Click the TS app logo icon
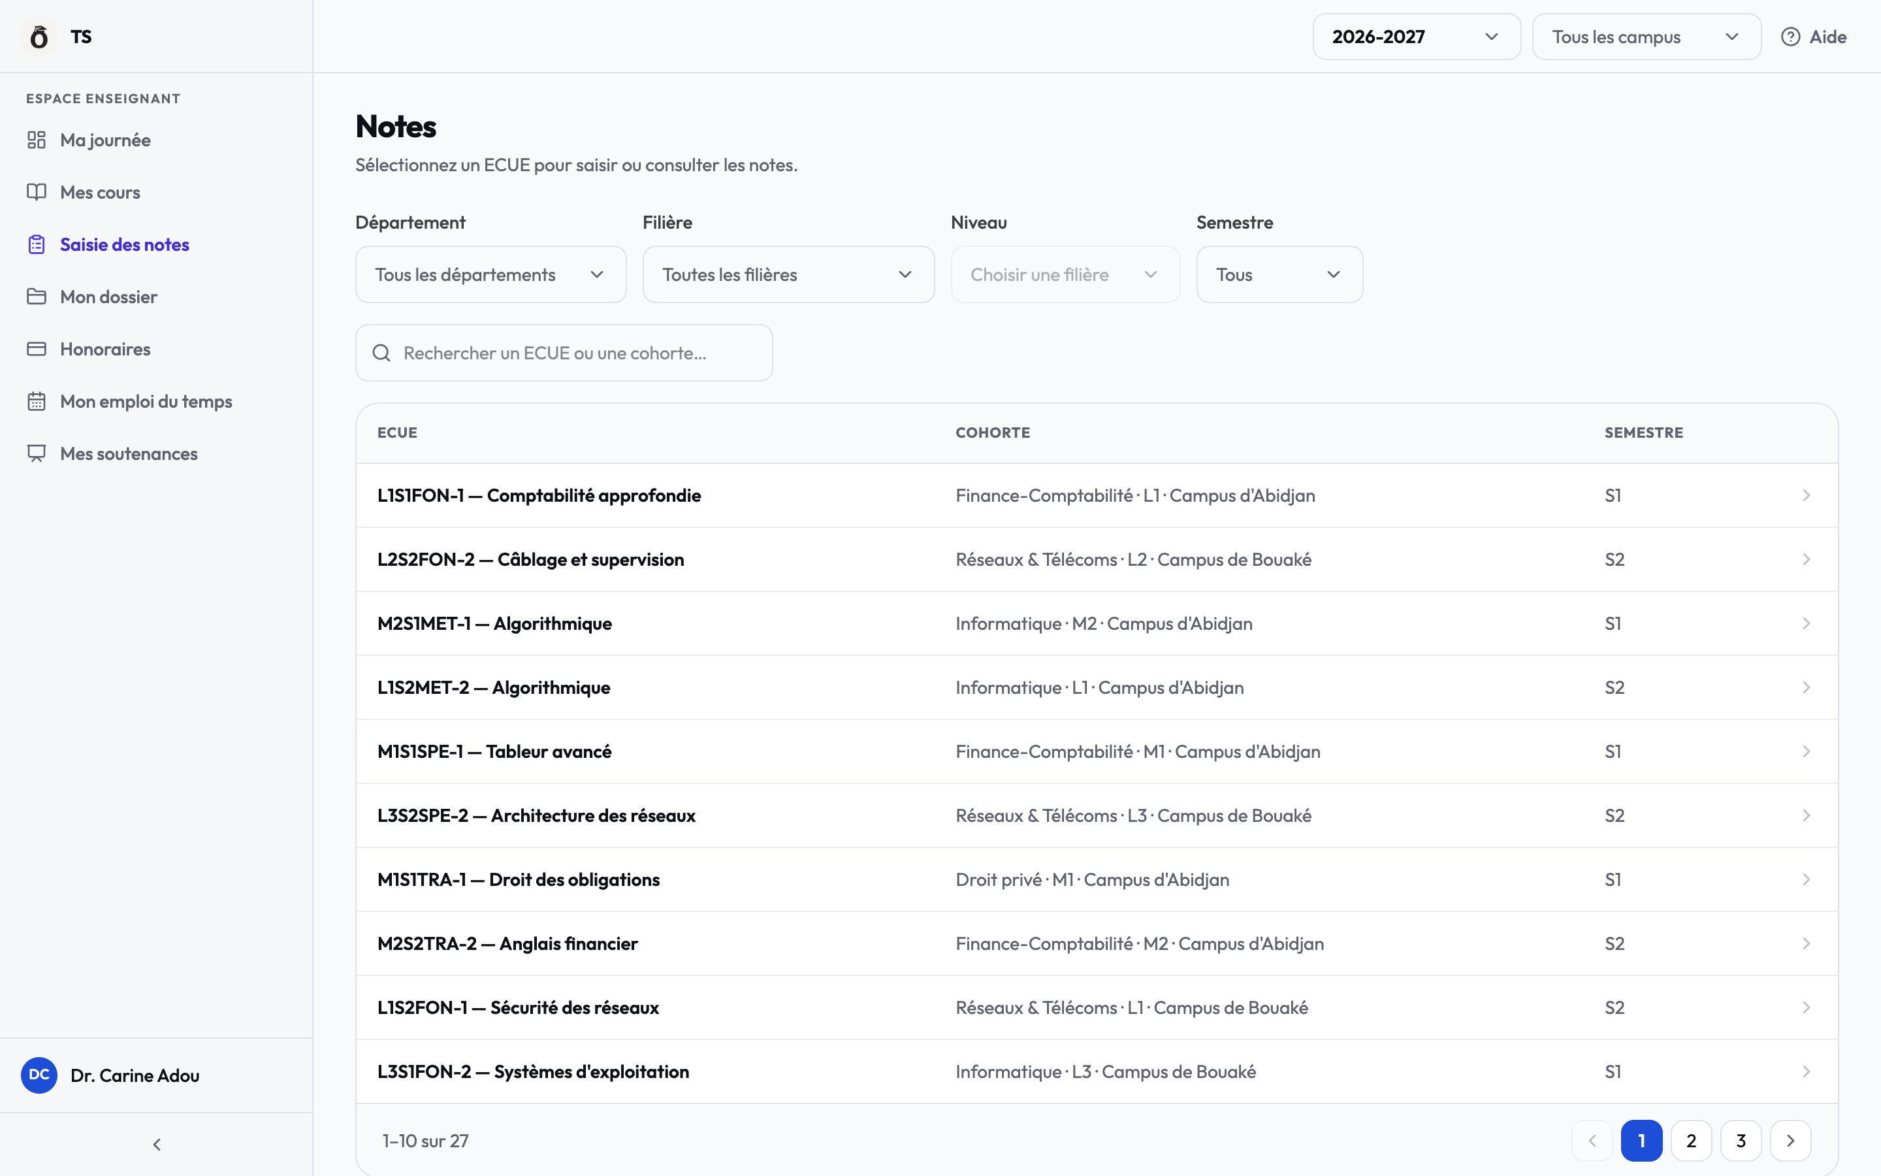 click(x=39, y=37)
